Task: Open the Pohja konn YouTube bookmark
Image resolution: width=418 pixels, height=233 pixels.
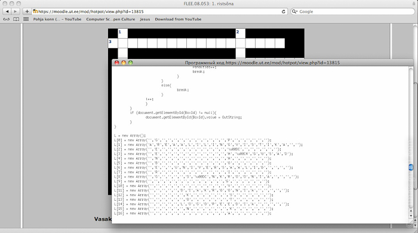Action: click(x=57, y=19)
